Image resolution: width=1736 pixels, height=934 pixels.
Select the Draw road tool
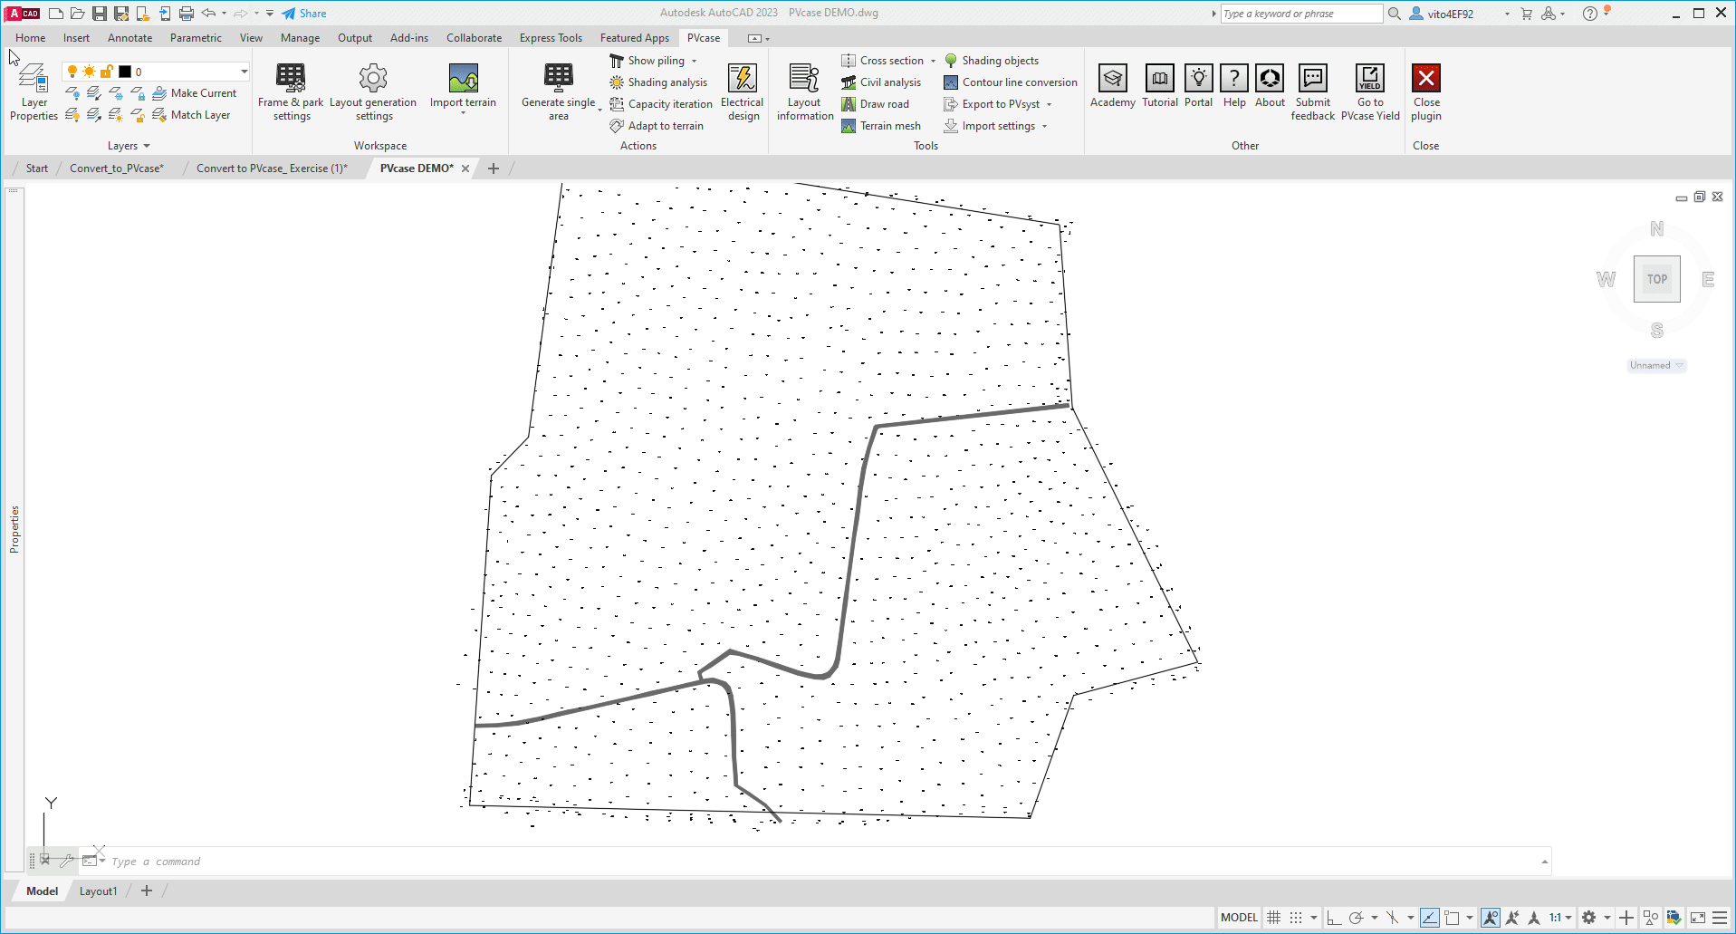pyautogui.click(x=875, y=104)
